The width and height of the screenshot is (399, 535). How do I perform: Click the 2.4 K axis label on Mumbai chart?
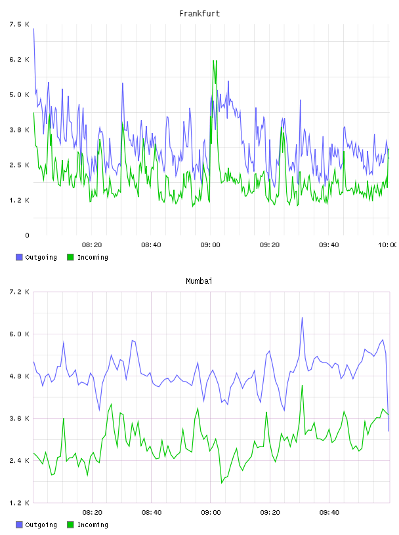pyautogui.click(x=19, y=461)
